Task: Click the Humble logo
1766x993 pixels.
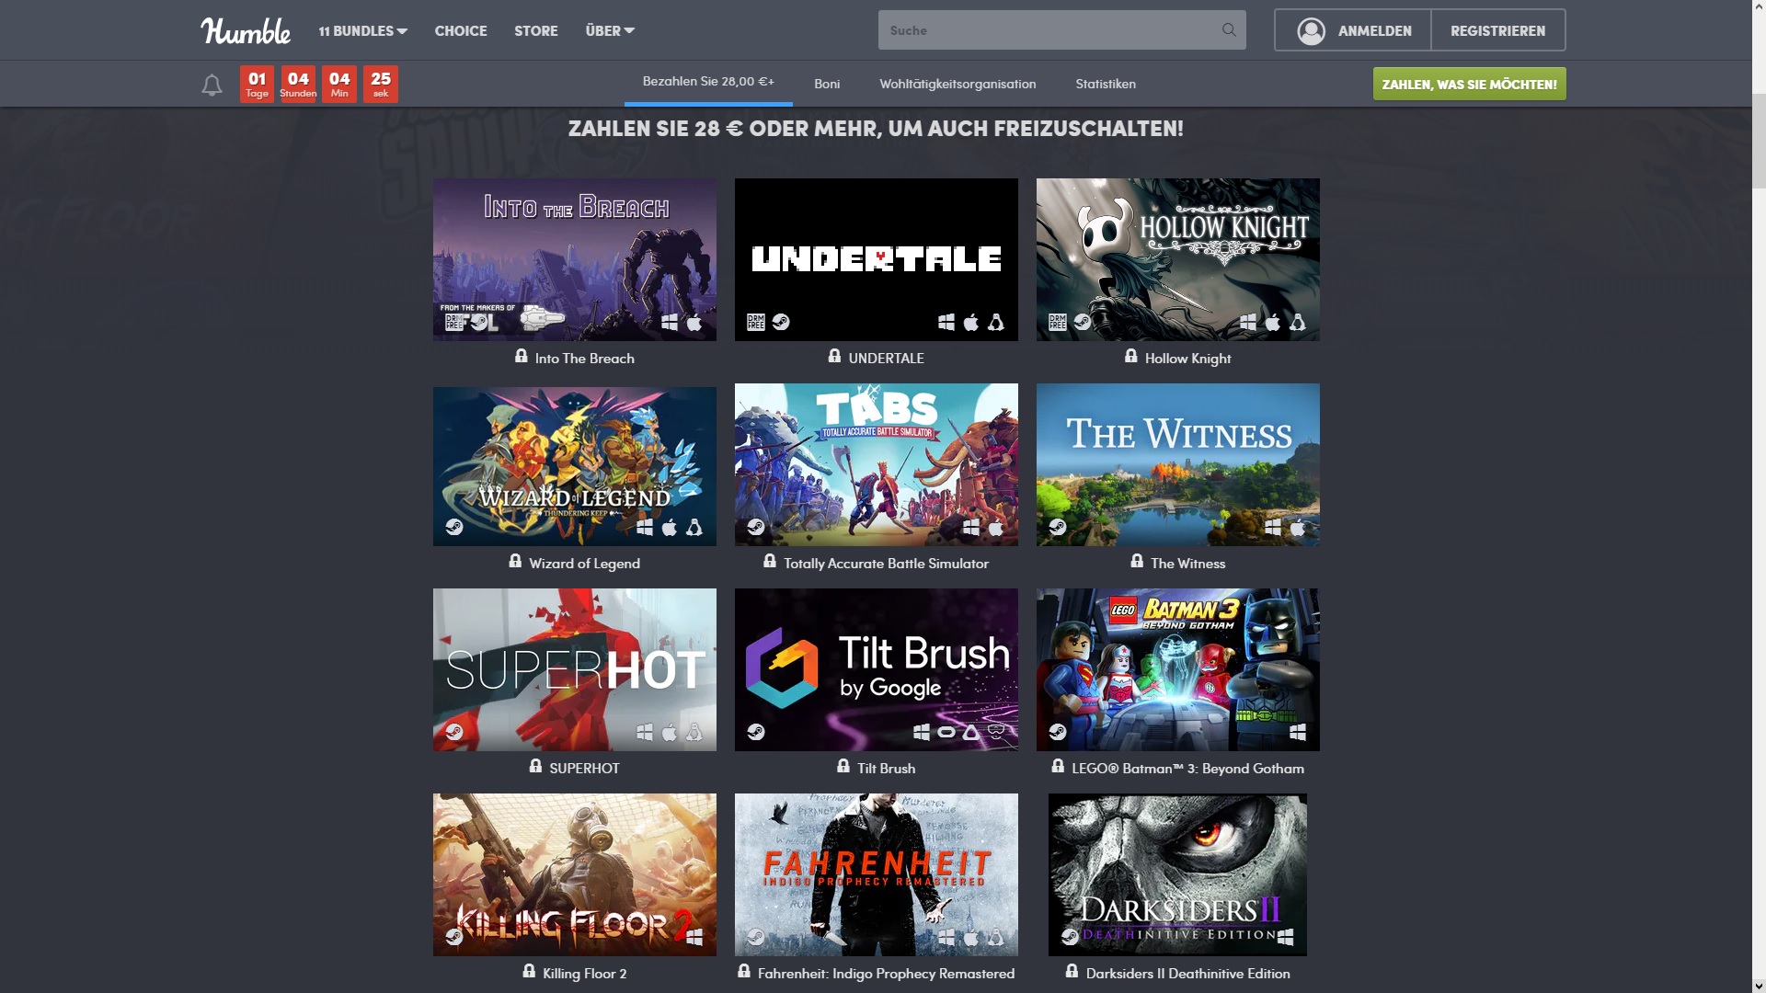Action: click(246, 30)
